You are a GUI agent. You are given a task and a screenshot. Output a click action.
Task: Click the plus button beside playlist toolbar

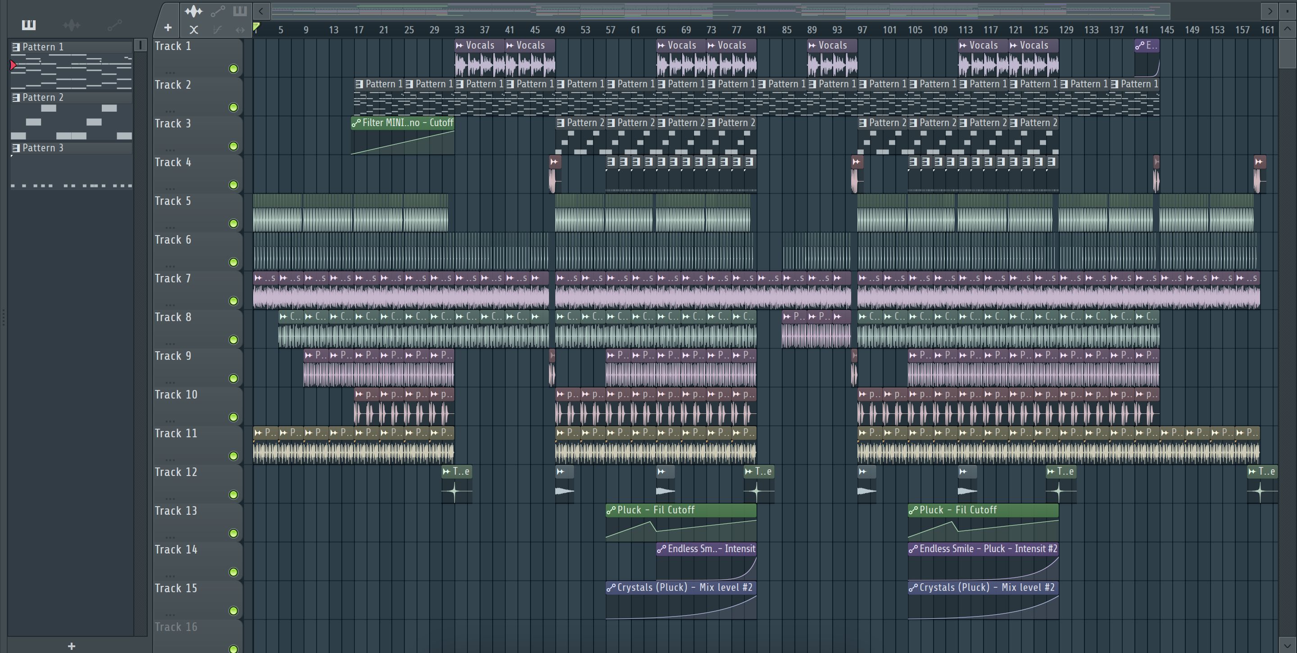(168, 27)
